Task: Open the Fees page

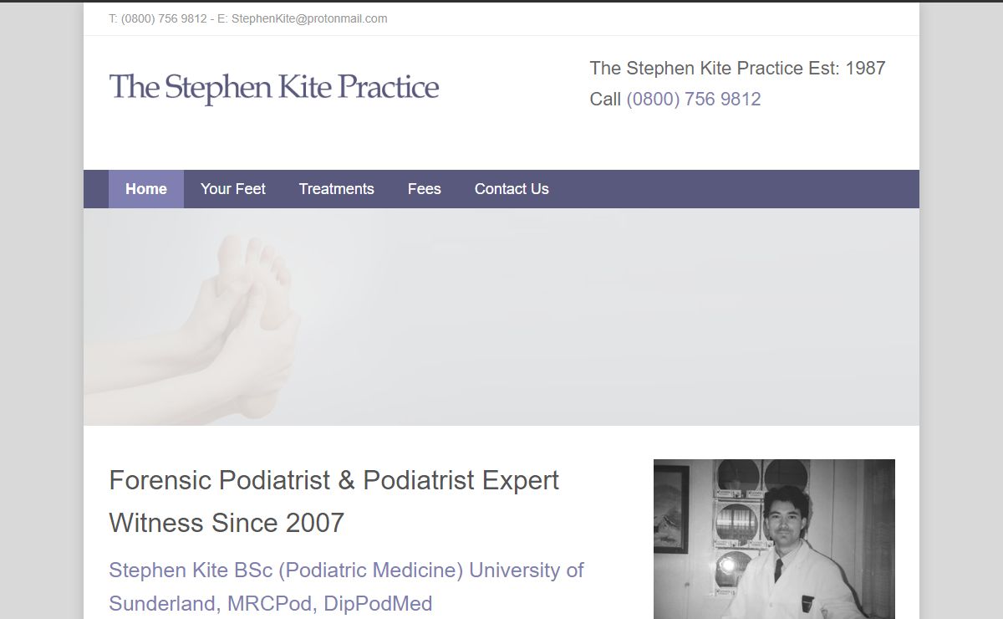Action: coord(425,189)
